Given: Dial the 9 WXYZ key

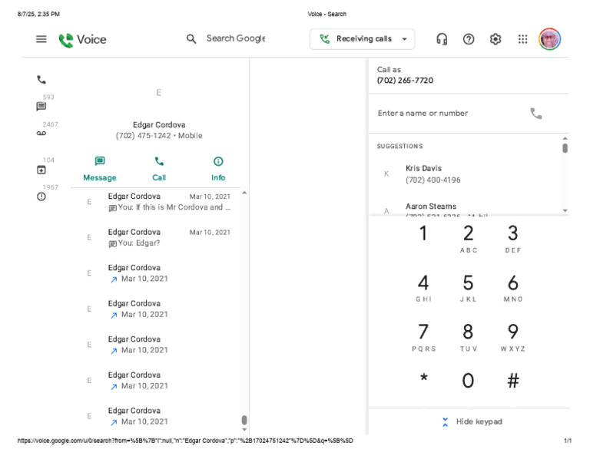Looking at the screenshot, I should point(513,337).
